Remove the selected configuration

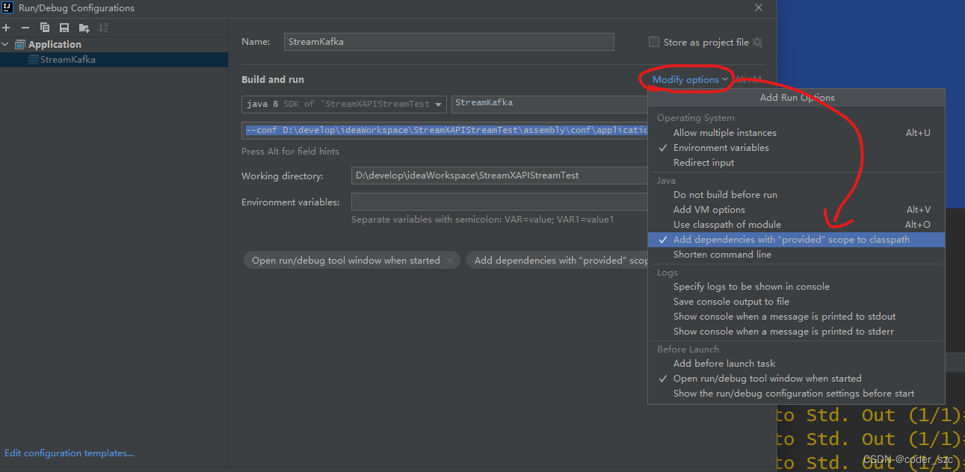[25, 28]
